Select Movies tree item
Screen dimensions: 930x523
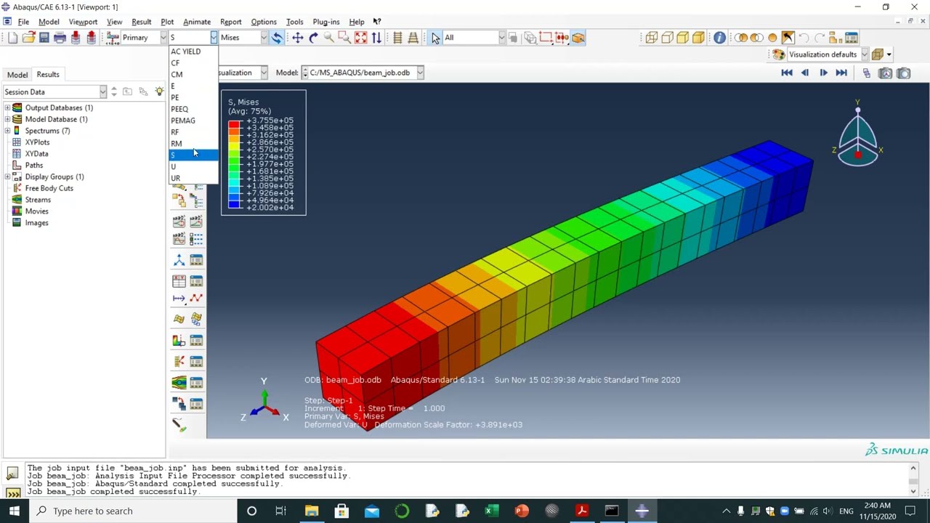tap(36, 211)
